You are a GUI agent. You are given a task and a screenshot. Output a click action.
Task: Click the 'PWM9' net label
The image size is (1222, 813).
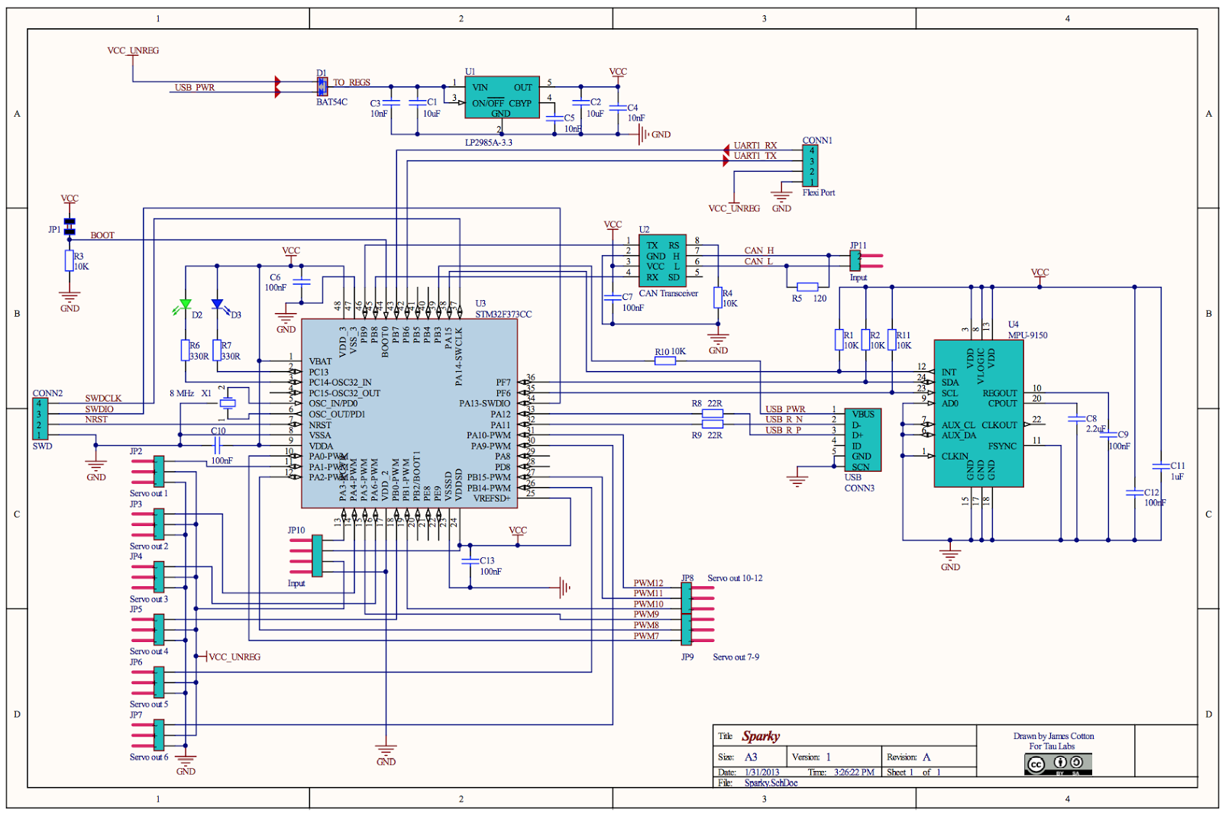[646, 615]
